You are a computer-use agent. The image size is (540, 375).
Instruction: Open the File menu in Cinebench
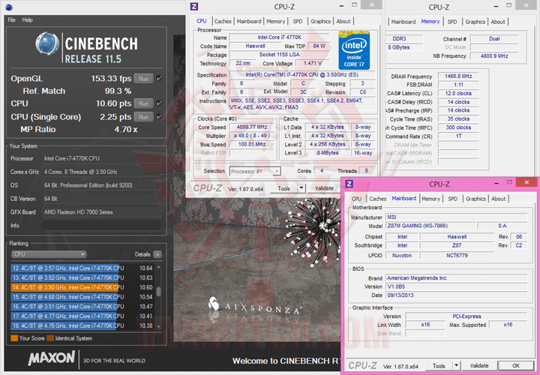tap(12, 20)
